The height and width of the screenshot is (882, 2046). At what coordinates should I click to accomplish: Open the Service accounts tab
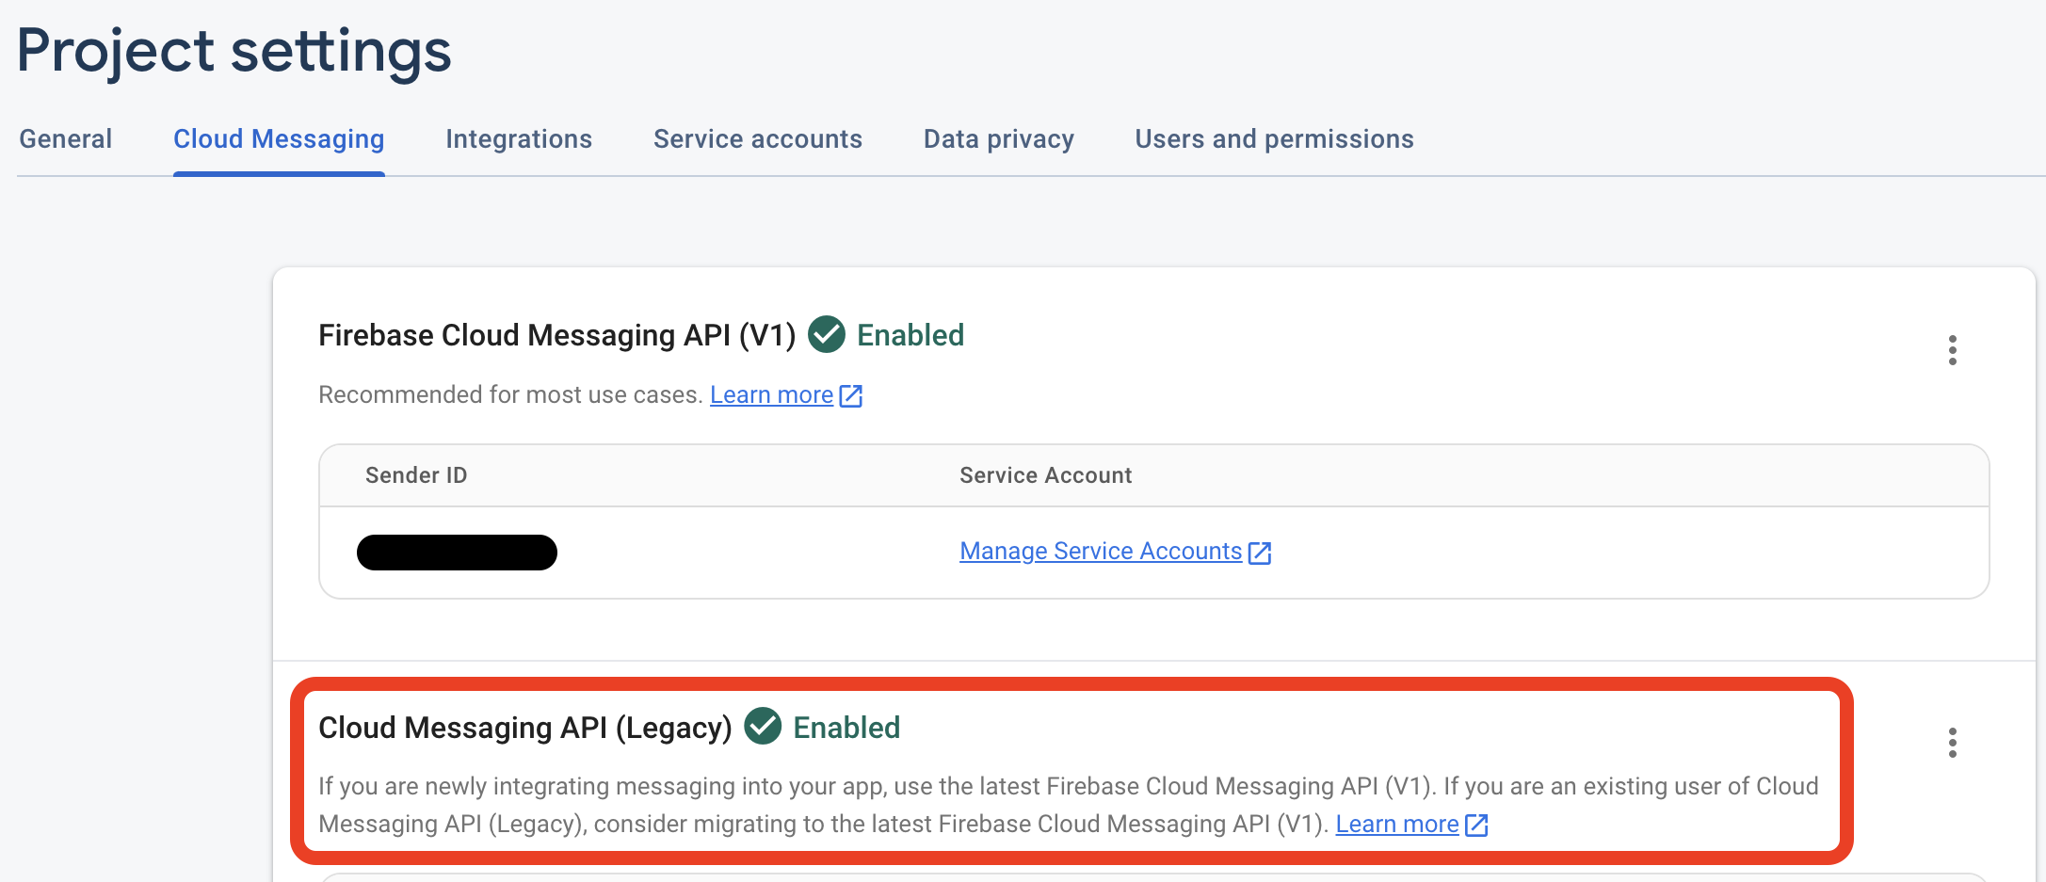coord(757,138)
